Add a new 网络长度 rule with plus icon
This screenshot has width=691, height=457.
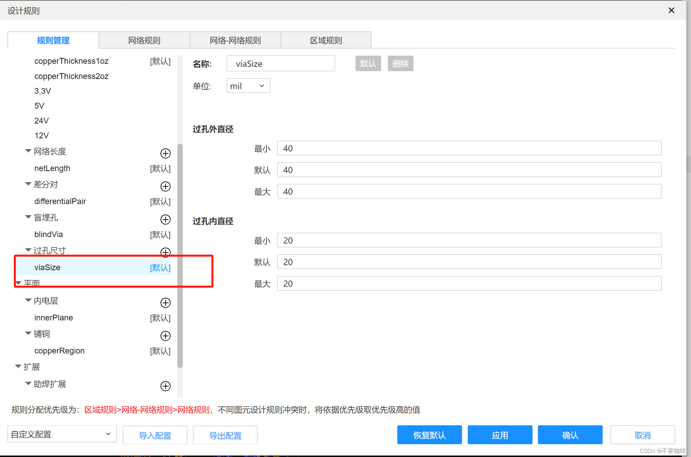pyautogui.click(x=165, y=153)
